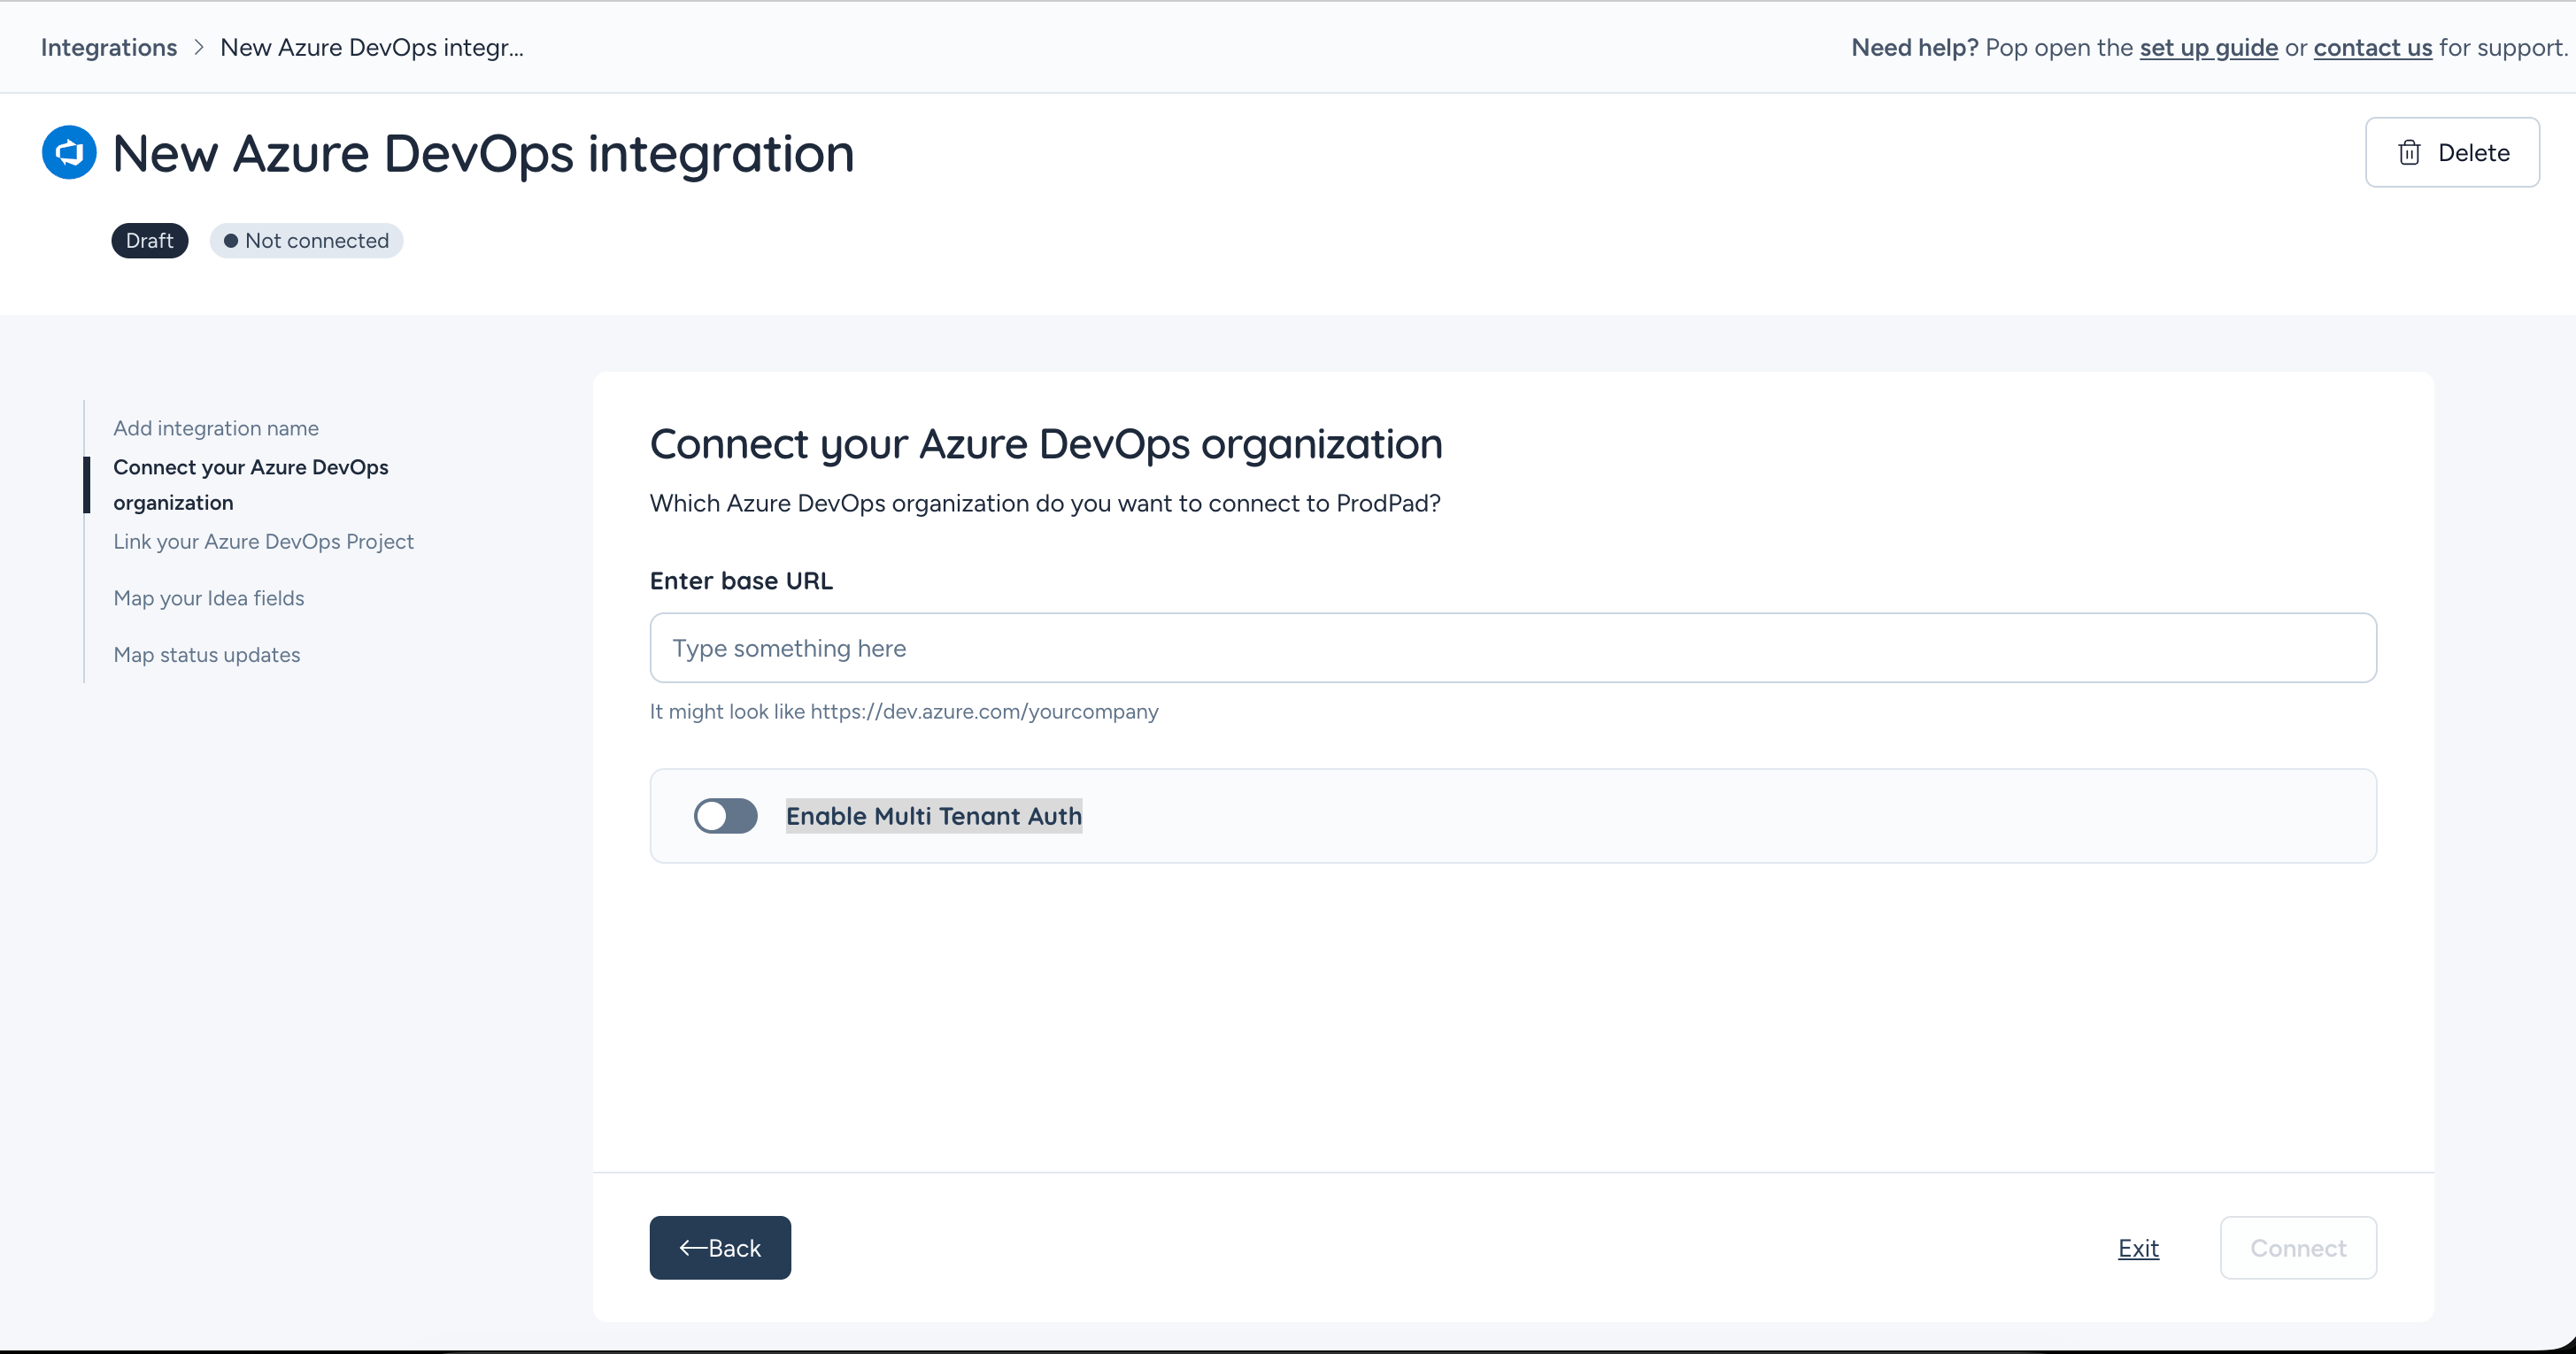The width and height of the screenshot is (2576, 1354).
Task: Open the set up guide link
Action: (x=2209, y=47)
